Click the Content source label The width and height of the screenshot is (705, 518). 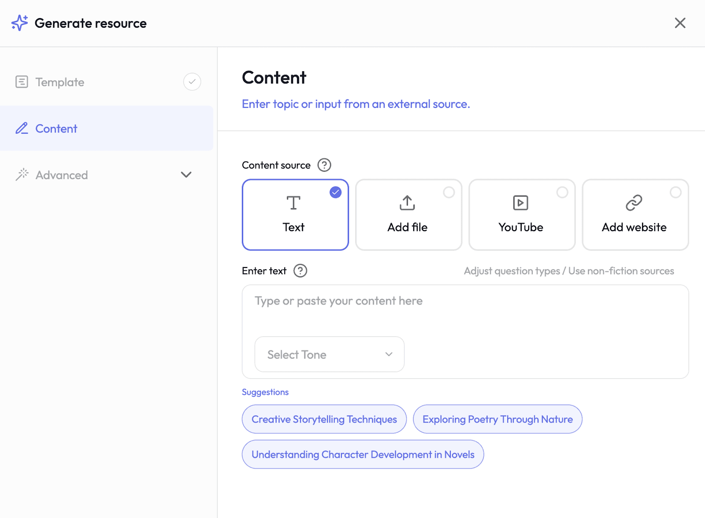click(276, 165)
